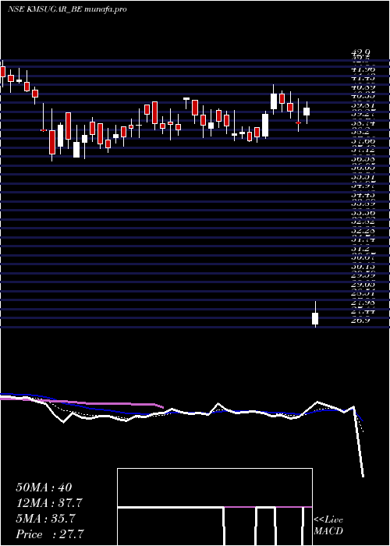Click the <<Live MACD label

(328, 526)
